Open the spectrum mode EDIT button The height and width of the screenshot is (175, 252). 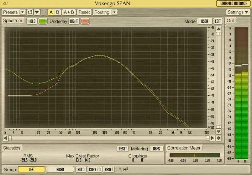click(218, 21)
